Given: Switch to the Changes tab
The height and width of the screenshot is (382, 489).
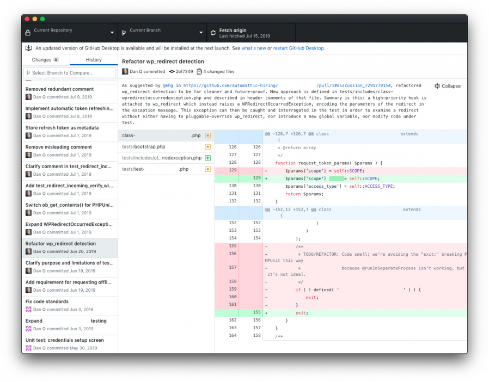Looking at the screenshot, I should 46,60.
